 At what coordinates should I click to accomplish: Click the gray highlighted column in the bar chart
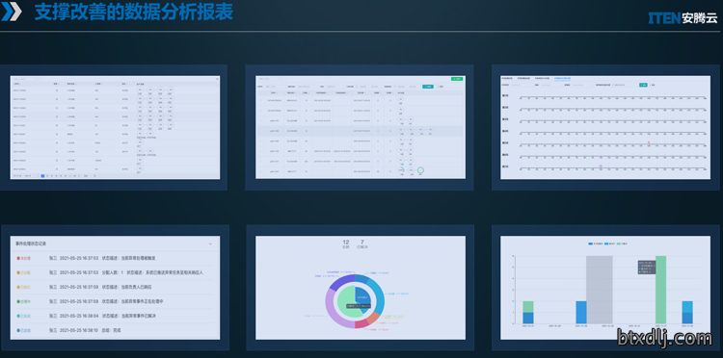coord(600,290)
